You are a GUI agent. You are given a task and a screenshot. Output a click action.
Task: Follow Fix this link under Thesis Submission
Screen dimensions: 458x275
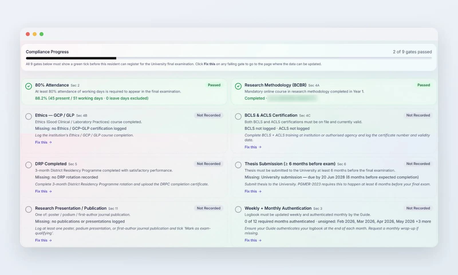coord(253,191)
